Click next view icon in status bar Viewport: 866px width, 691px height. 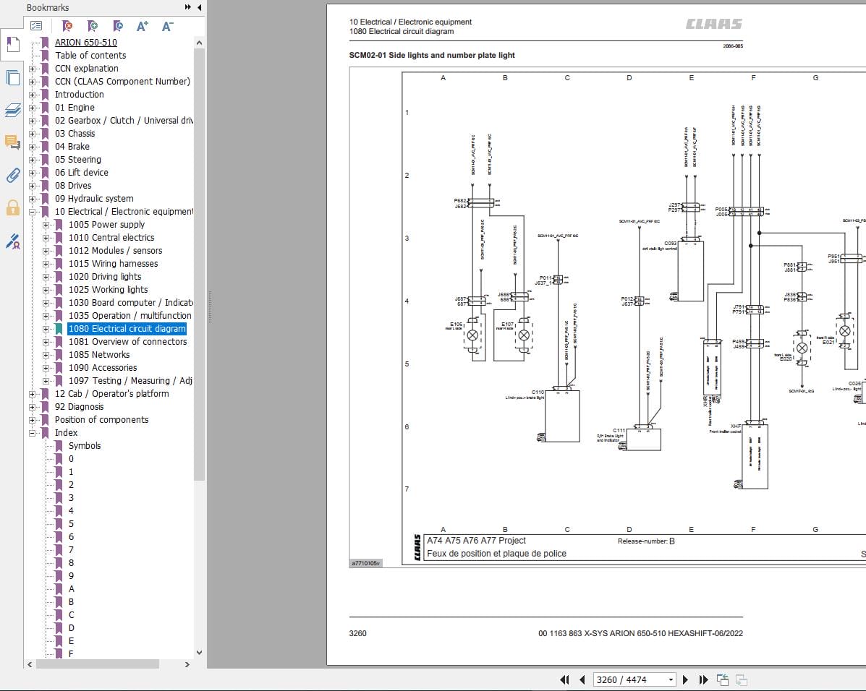741,680
